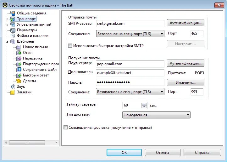Screen dimensions: 227x162
Task: Open the 'Тип доставки' dropdown
Action: 156,115
